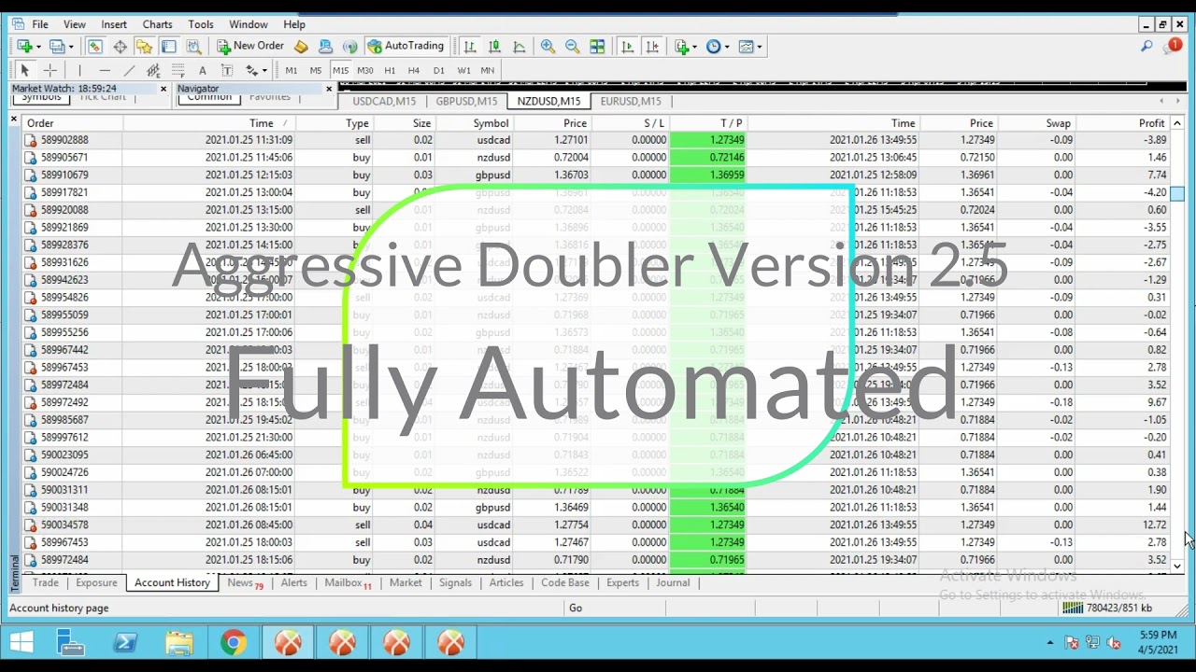The image size is (1196, 672).
Task: Switch chart to Candlesticks style
Action: click(x=494, y=46)
